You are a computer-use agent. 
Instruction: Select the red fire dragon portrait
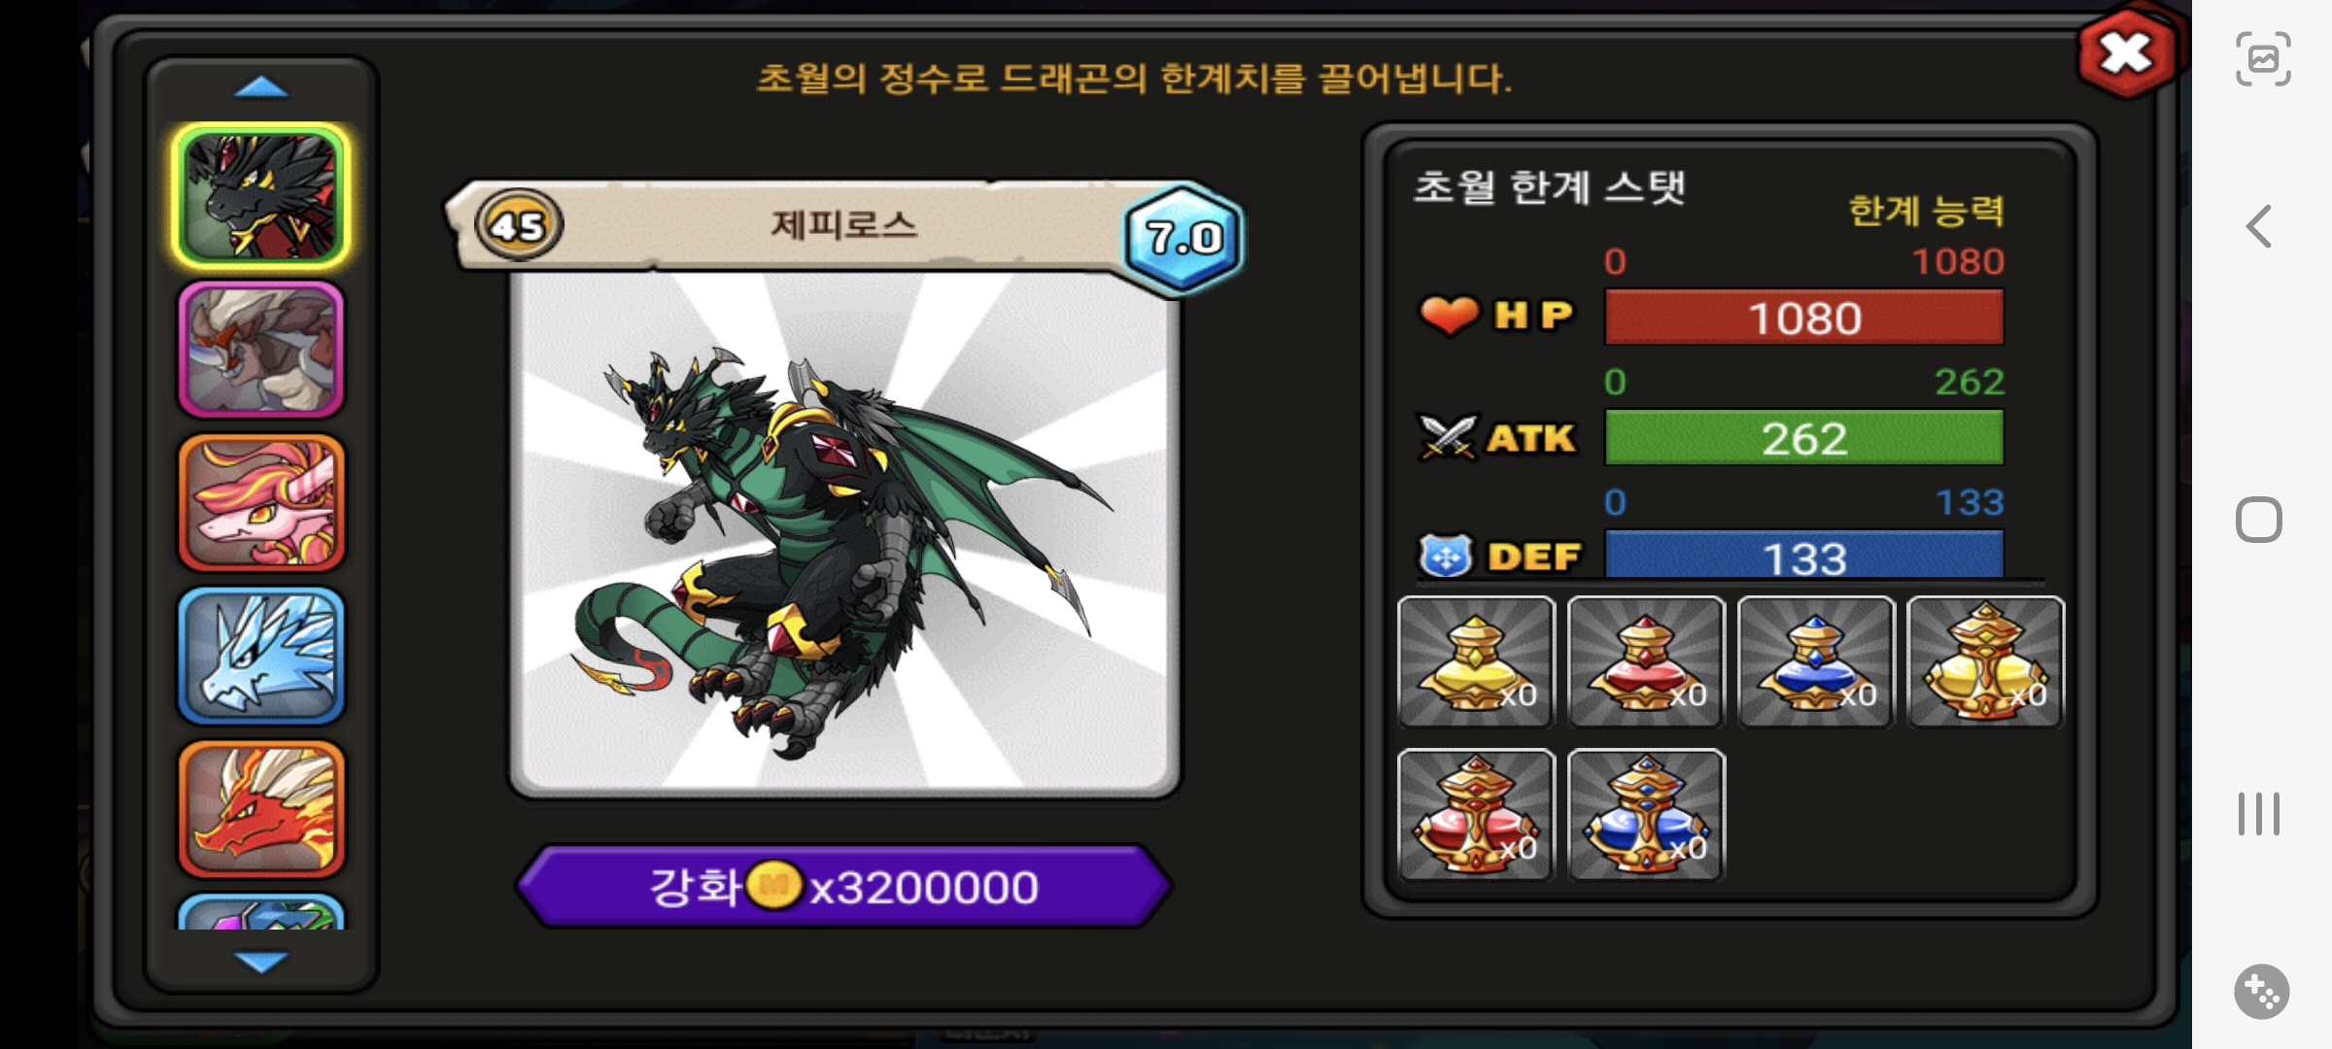click(260, 808)
